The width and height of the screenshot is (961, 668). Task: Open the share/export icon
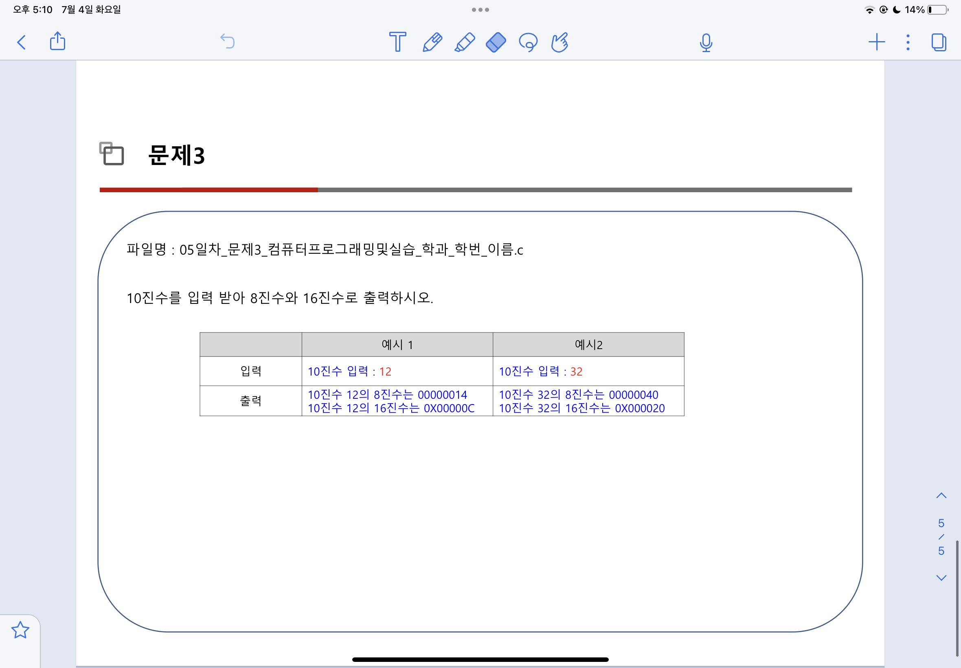click(57, 42)
